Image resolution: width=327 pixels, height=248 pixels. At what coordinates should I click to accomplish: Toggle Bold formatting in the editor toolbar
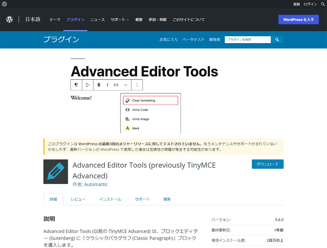(x=99, y=85)
